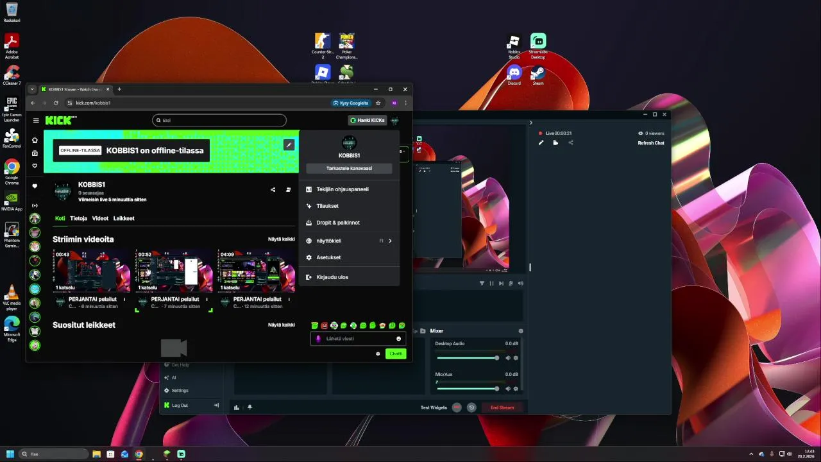
Task: Open Streamlabs Desktop shortcut icon
Action: [x=538, y=46]
